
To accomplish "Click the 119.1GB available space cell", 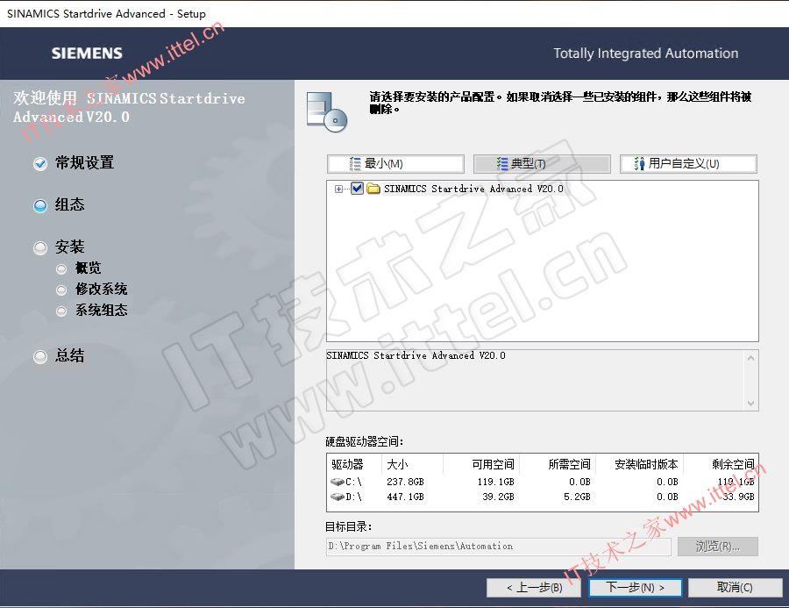I will pyautogui.click(x=496, y=482).
